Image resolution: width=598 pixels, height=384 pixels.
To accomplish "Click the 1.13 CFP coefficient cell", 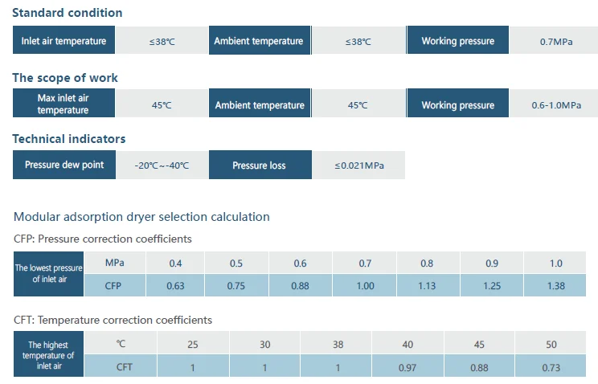I will click(x=428, y=285).
